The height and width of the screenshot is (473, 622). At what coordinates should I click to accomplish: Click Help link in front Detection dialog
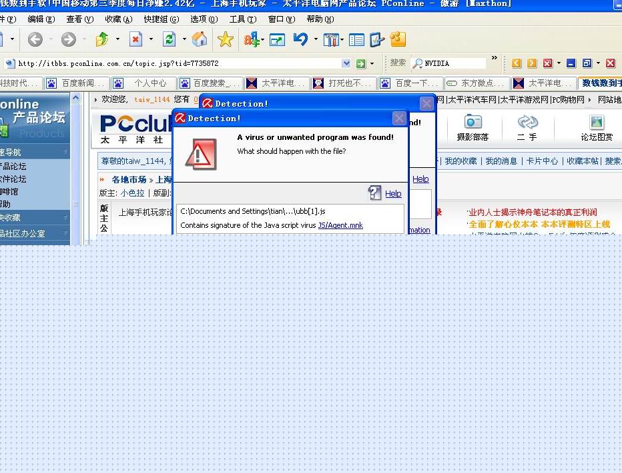[393, 194]
